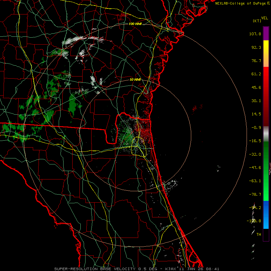Click the purple top segment of color bar
The height and width of the screenshot is (271, 271).
266,33
